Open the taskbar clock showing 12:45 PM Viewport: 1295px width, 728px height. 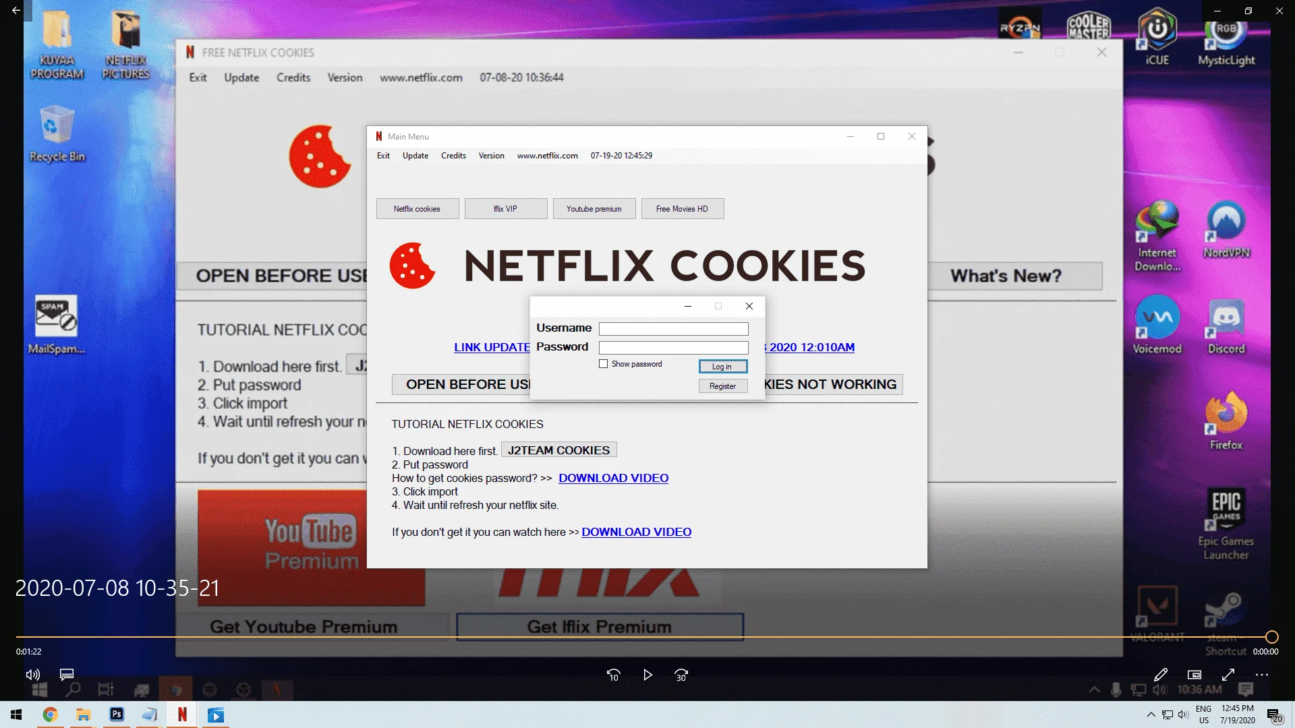pos(1238,715)
